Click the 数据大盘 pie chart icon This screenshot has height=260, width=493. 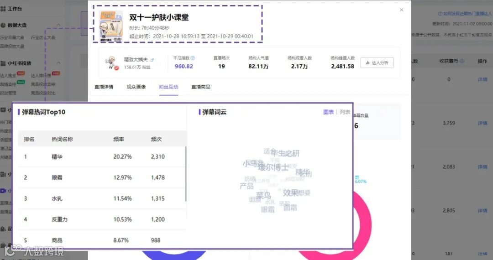3,25
